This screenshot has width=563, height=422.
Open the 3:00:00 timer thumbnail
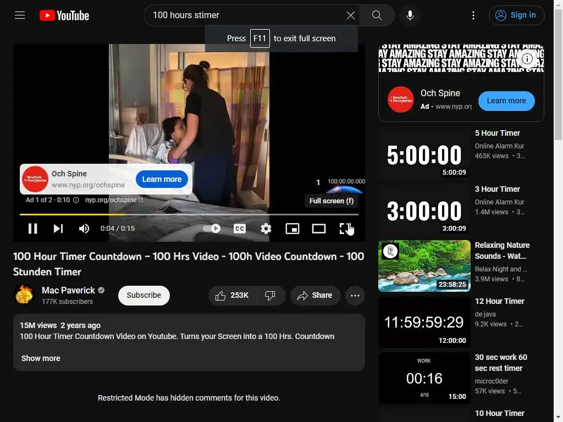[424, 210]
